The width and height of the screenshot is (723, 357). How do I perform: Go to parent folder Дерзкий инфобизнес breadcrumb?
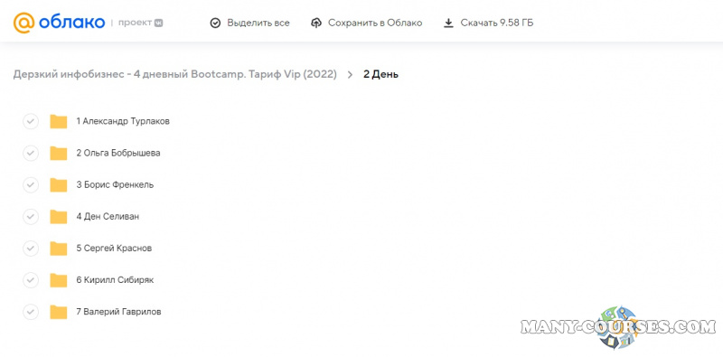point(174,74)
